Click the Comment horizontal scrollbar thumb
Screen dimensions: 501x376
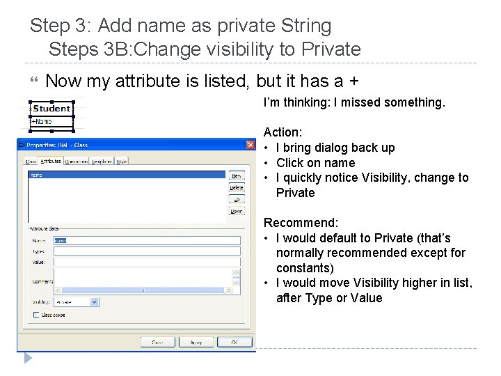tap(143, 290)
